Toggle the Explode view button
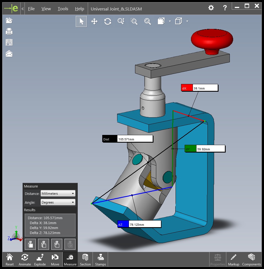The width and height of the screenshot is (264, 269). pyautogui.click(x=40, y=260)
